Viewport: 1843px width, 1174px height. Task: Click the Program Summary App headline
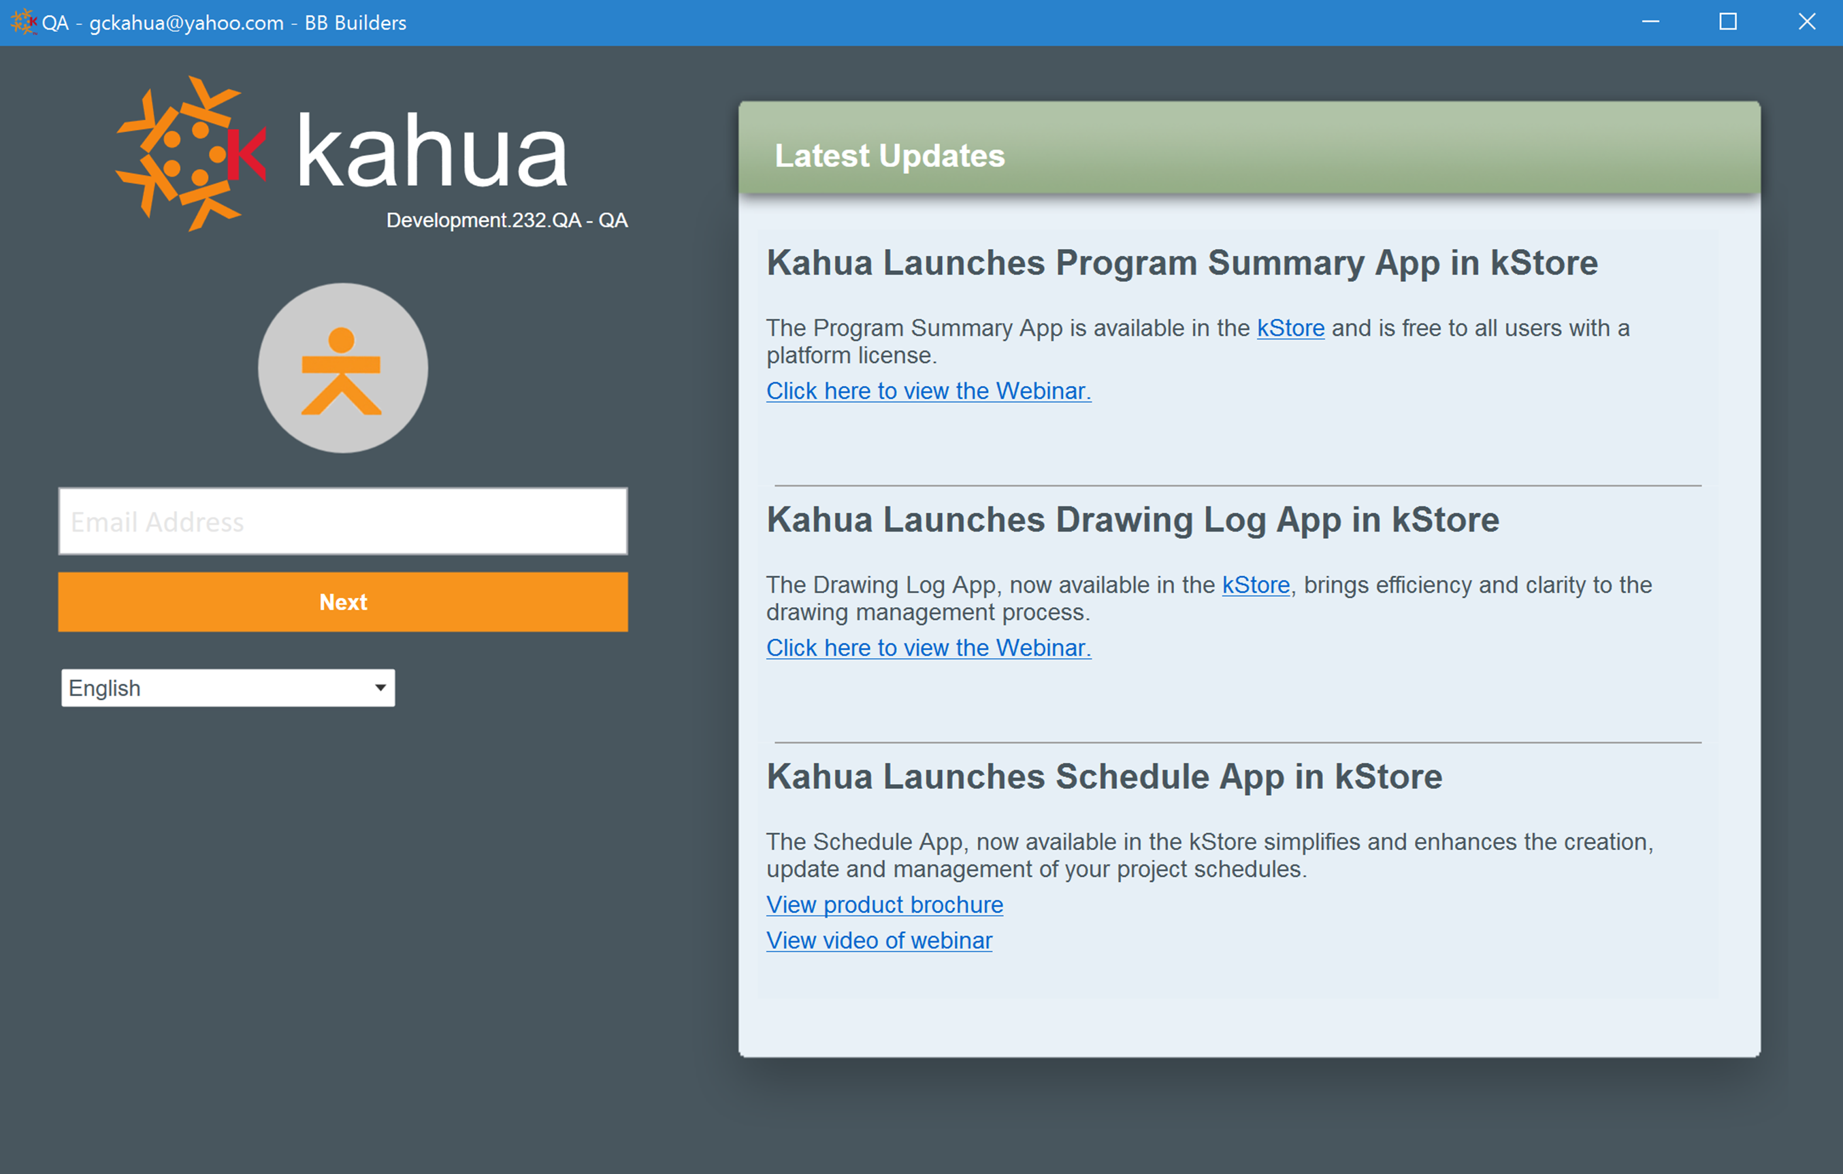coord(1181,263)
